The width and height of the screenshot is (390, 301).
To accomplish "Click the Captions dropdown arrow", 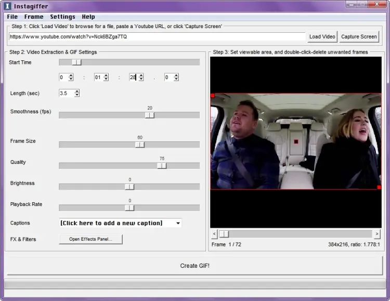I will coord(178,223).
